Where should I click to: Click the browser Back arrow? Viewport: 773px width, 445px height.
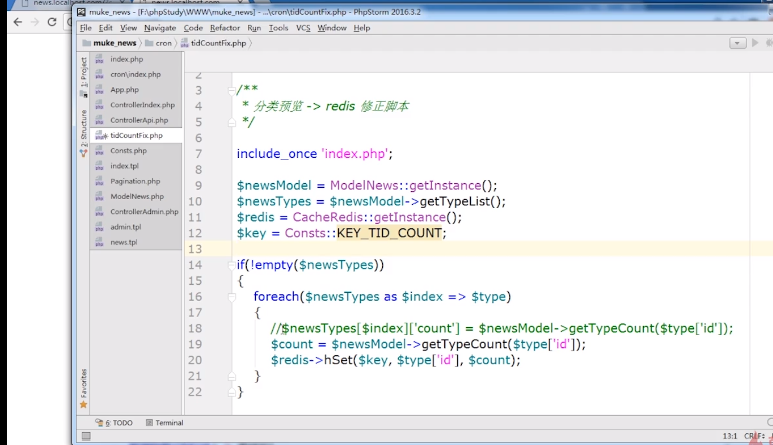18,22
